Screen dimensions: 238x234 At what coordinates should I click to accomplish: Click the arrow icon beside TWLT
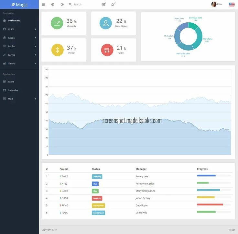(60, 177)
